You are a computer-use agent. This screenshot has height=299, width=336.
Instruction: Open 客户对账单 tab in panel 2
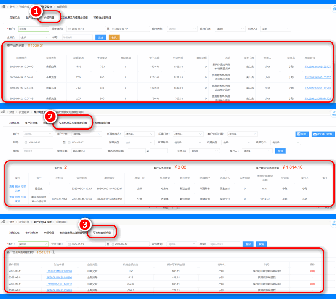click(31, 123)
